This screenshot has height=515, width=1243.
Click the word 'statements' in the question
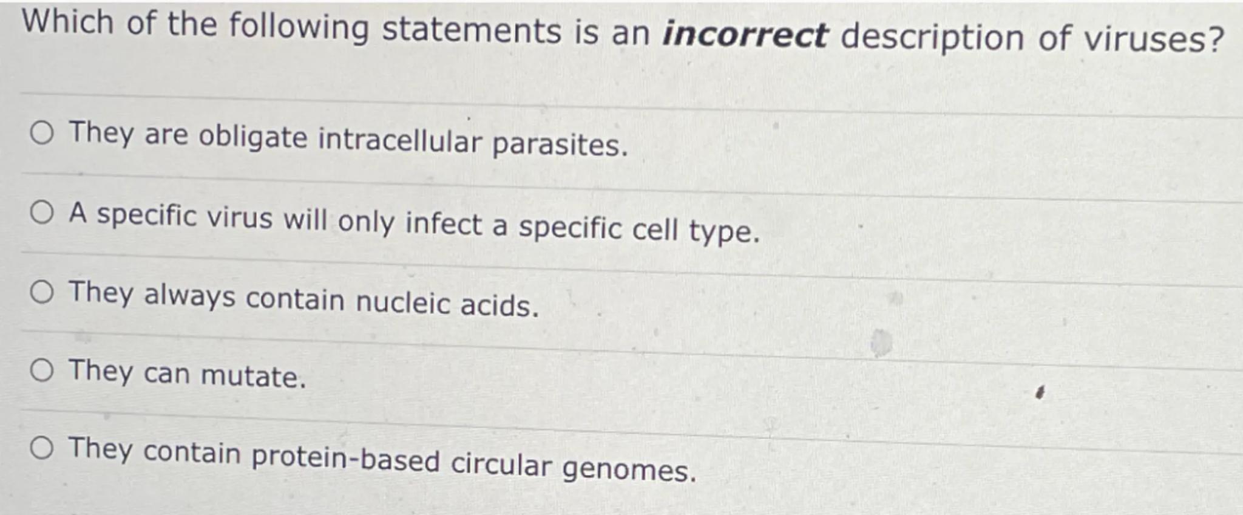pyautogui.click(x=471, y=30)
